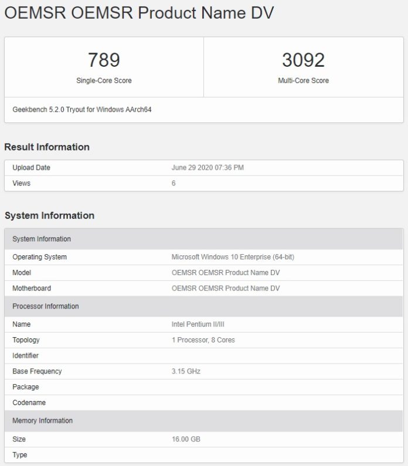Click the Result Information section heading

(47, 147)
